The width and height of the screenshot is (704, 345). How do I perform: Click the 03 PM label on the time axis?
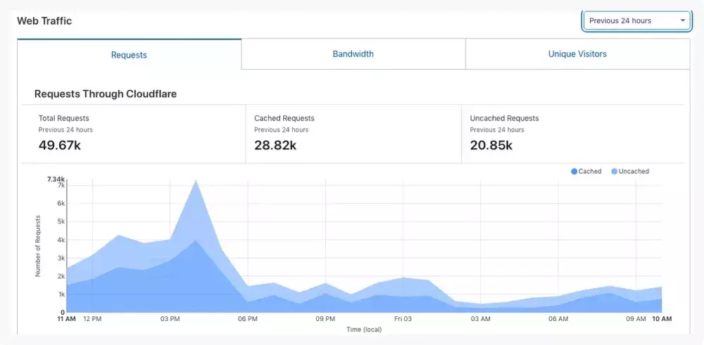point(170,319)
